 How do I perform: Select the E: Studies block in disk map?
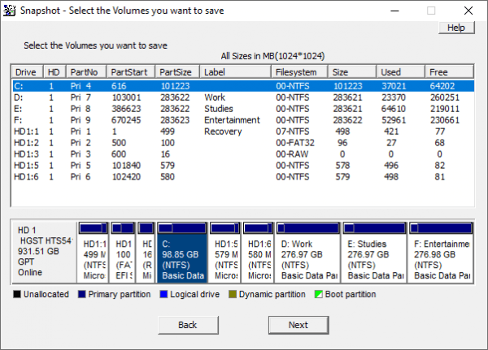pos(374,252)
